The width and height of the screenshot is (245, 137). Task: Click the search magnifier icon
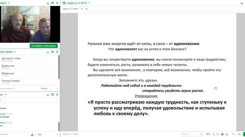click(x=201, y=134)
